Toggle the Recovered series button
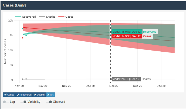The width and height of the screenshot is (187, 110). tap(24, 95)
